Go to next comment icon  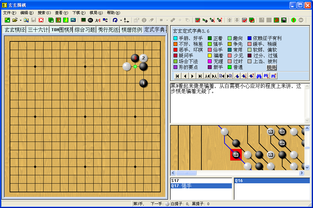(229, 76)
